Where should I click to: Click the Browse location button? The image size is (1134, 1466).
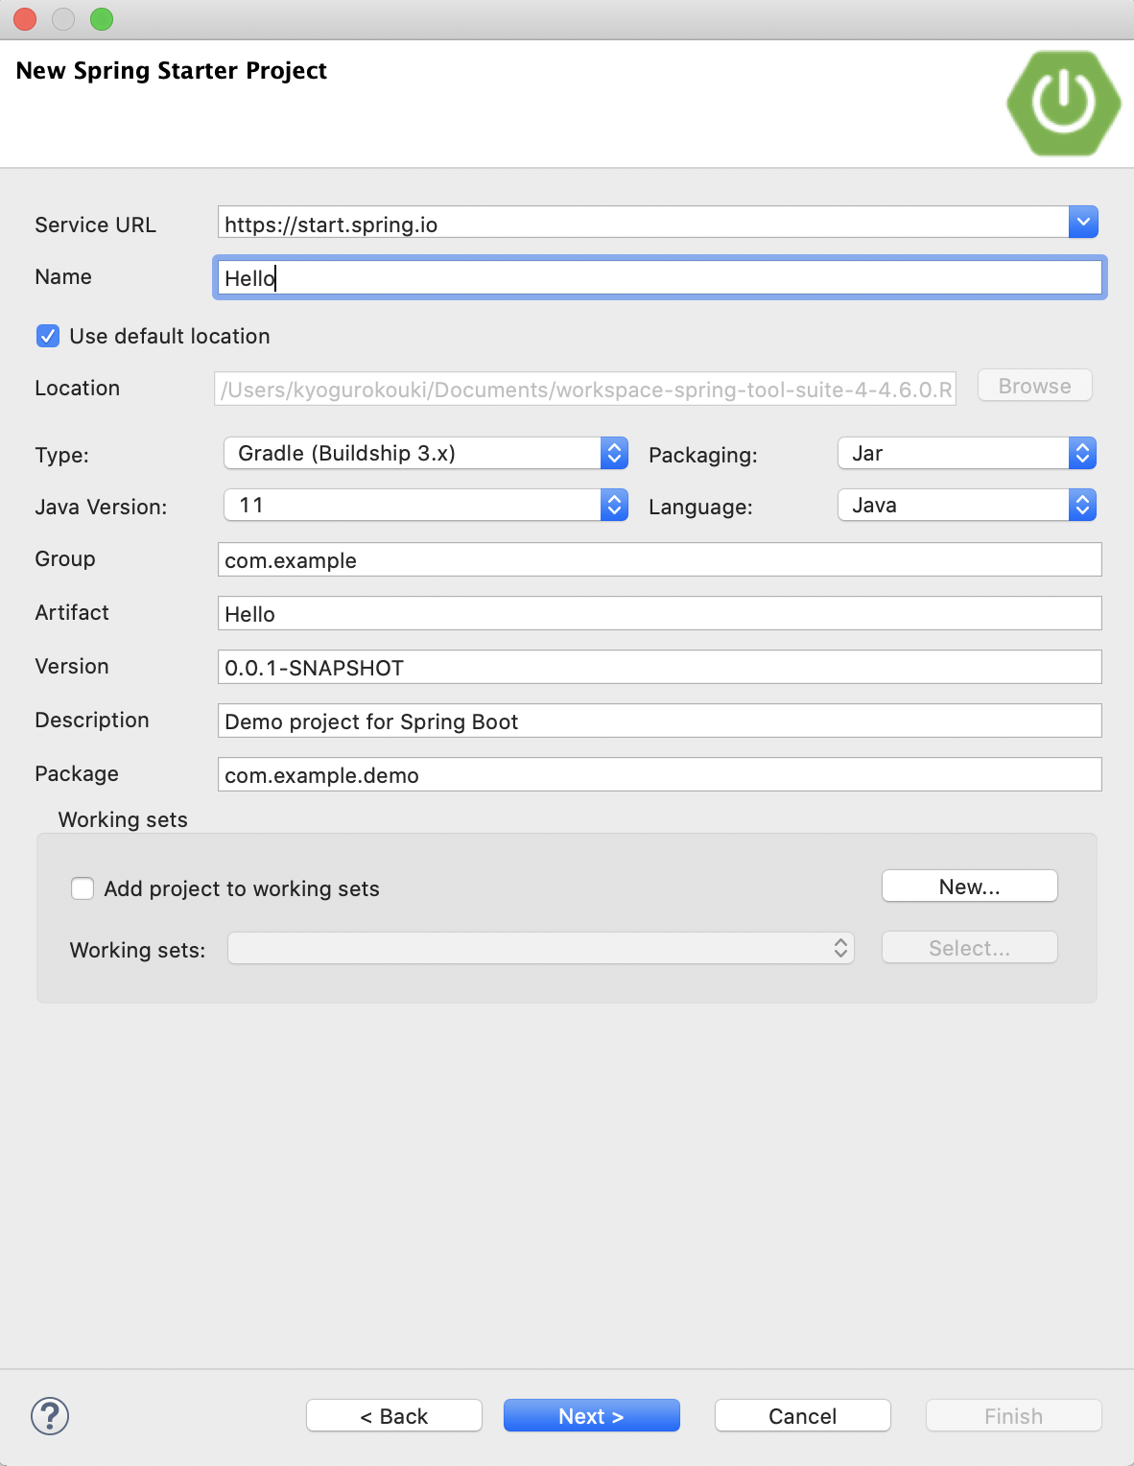(x=1035, y=386)
